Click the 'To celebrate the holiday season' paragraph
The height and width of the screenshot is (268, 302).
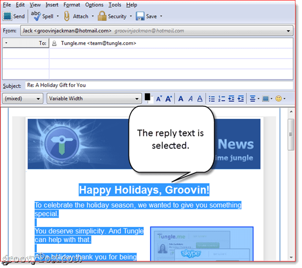click(138, 209)
